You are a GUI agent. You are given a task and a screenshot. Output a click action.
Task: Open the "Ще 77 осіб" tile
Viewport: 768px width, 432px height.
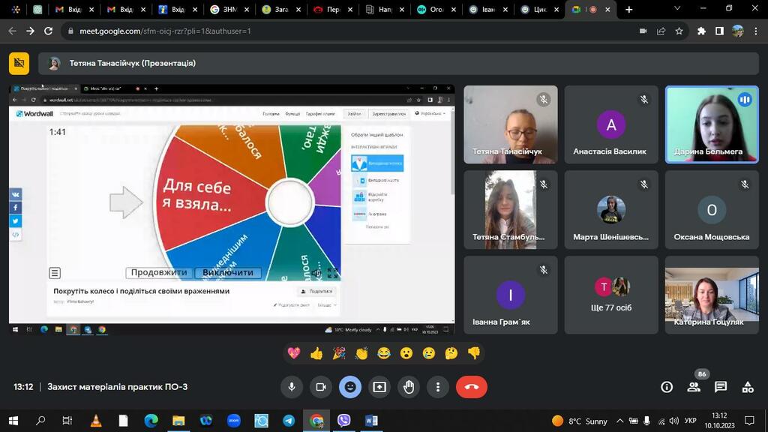point(611,295)
